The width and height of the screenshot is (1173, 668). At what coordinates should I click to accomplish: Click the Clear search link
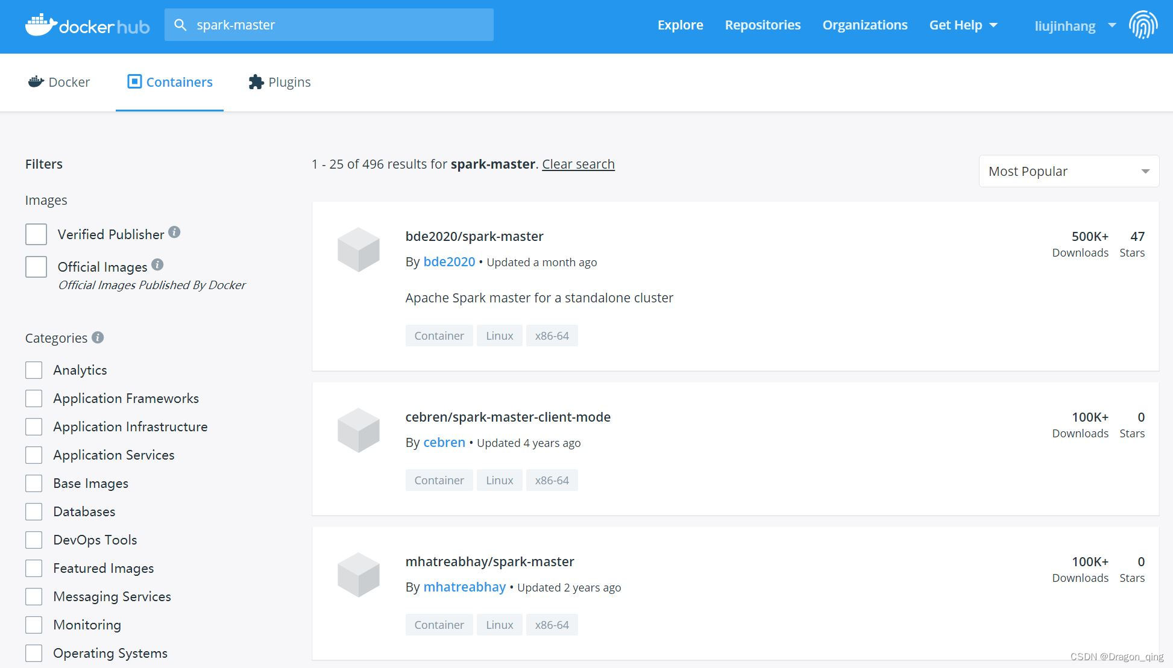click(x=578, y=164)
